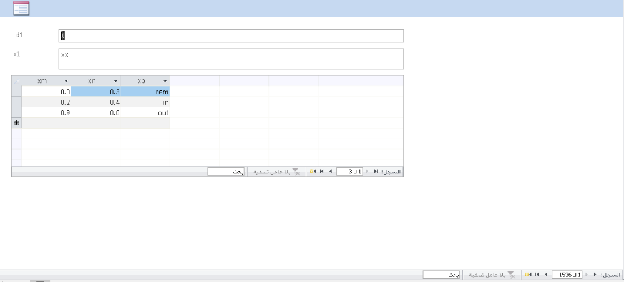Image resolution: width=624 pixels, height=282 pixels.
Task: Click the xn cell 0.0 in 'out' row
Action: pyautogui.click(x=95, y=112)
